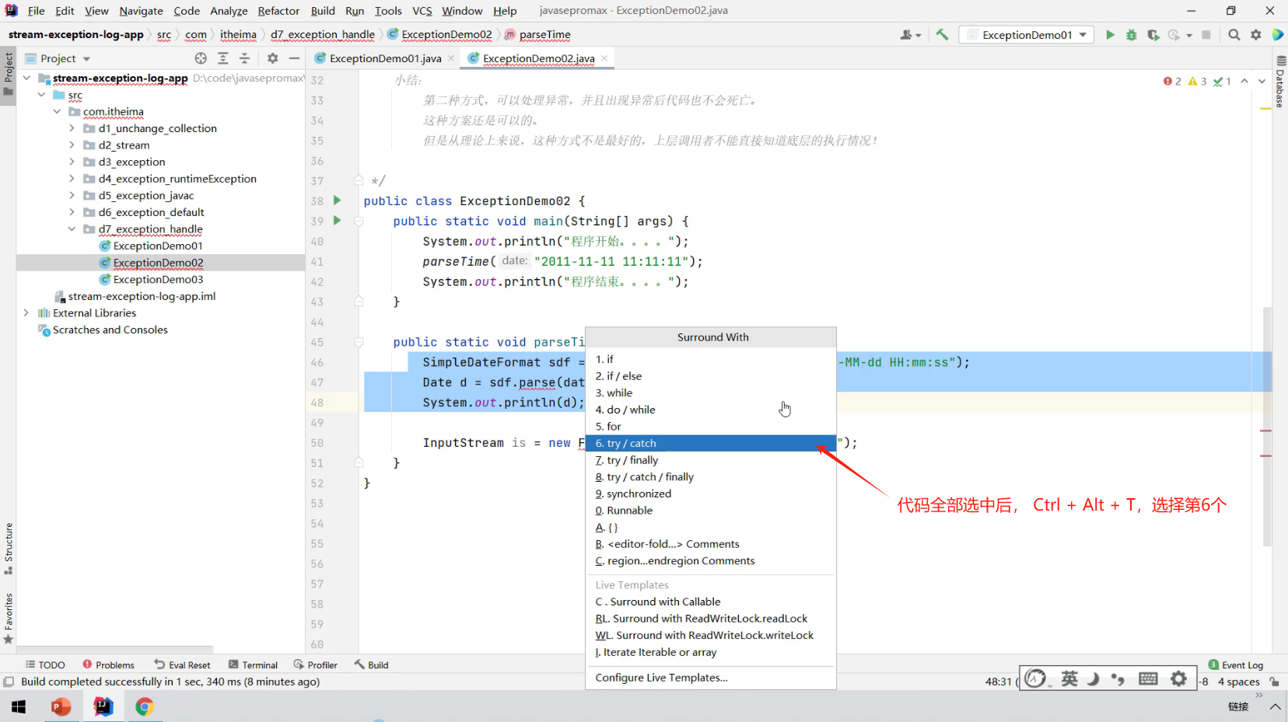Click Configure Live Templates... link
Viewport: 1288px width, 722px height.
[x=661, y=678]
